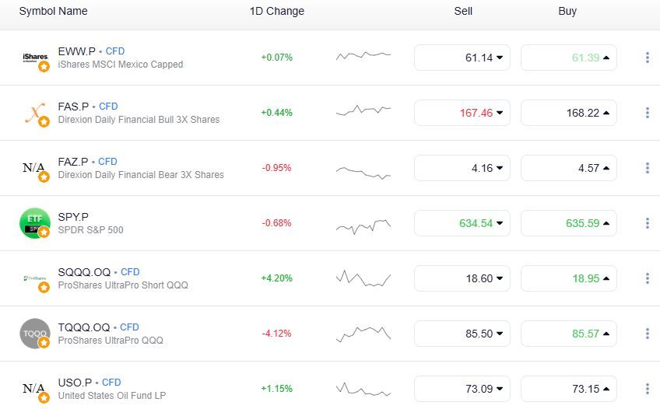Viewport: 660px width, 409px height.
Task: Click the description iShares MSCI Mexico Capped
Action: tap(121, 65)
